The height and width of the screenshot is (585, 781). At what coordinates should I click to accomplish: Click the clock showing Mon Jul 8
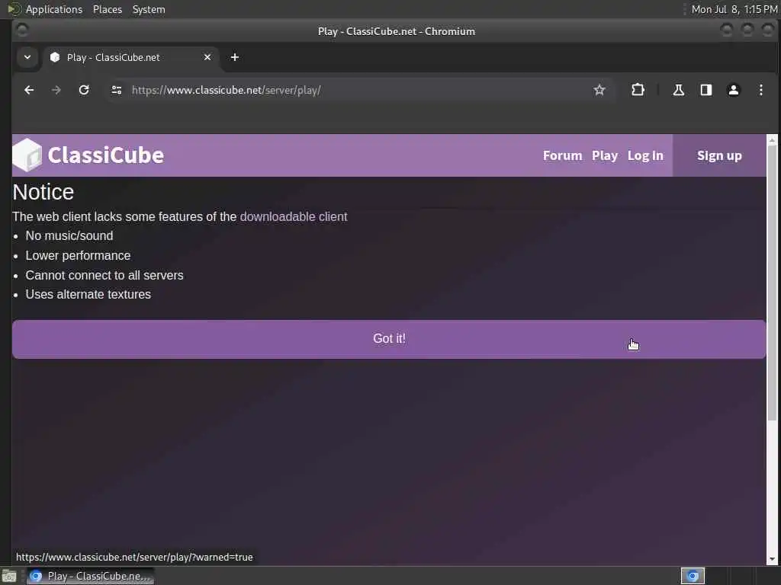point(734,9)
